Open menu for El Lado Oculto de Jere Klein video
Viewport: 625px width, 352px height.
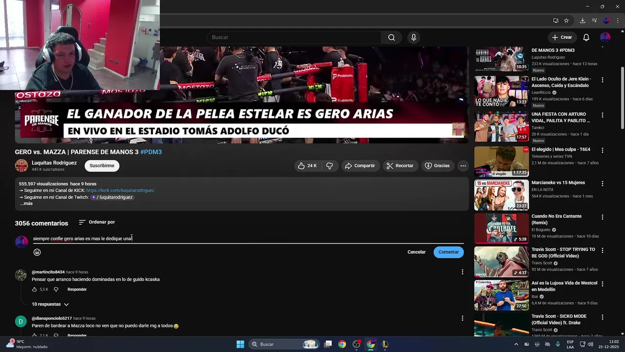tap(602, 80)
